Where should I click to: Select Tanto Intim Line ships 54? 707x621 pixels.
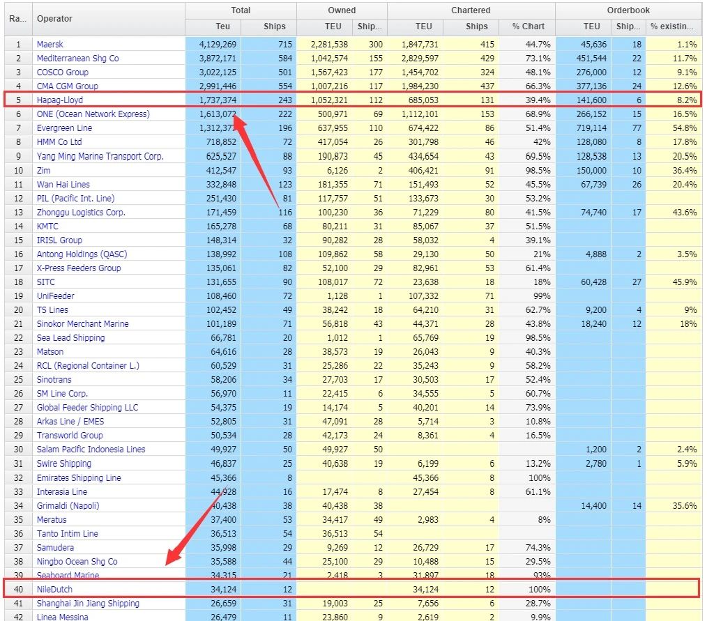[287, 534]
